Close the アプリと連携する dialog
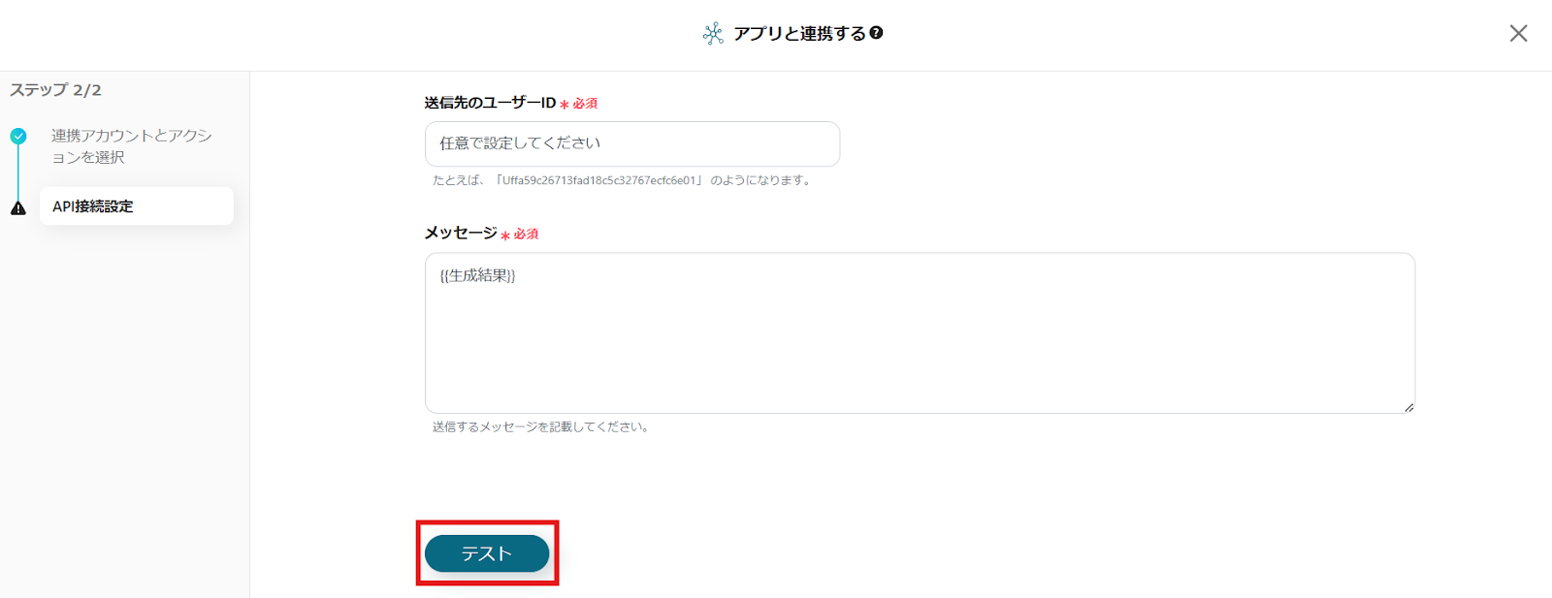Screen dimensions: 1552x598 point(1518,33)
